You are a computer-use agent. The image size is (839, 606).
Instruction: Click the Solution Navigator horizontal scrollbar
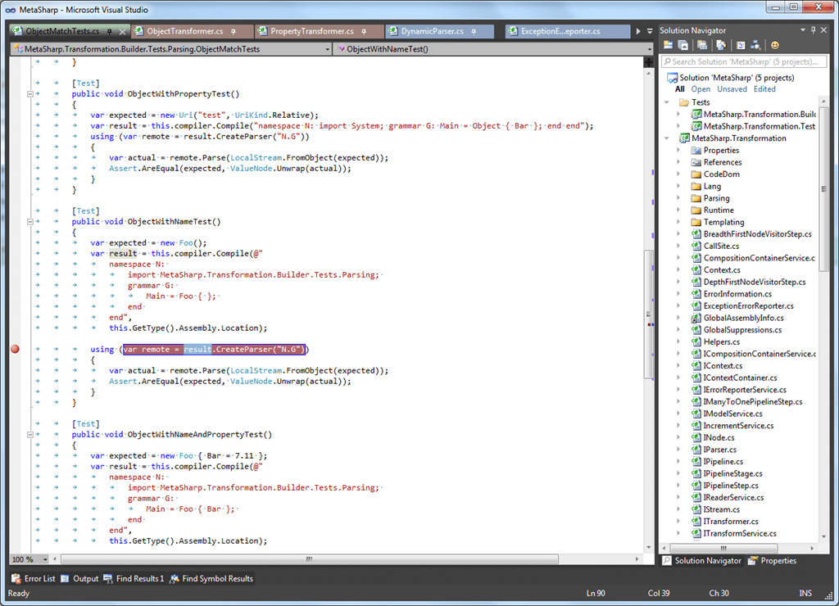pyautogui.click(x=723, y=548)
